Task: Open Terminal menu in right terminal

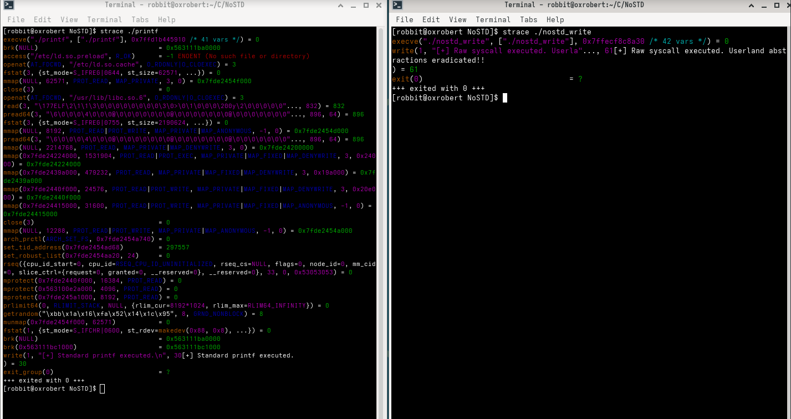Action: (x=493, y=19)
